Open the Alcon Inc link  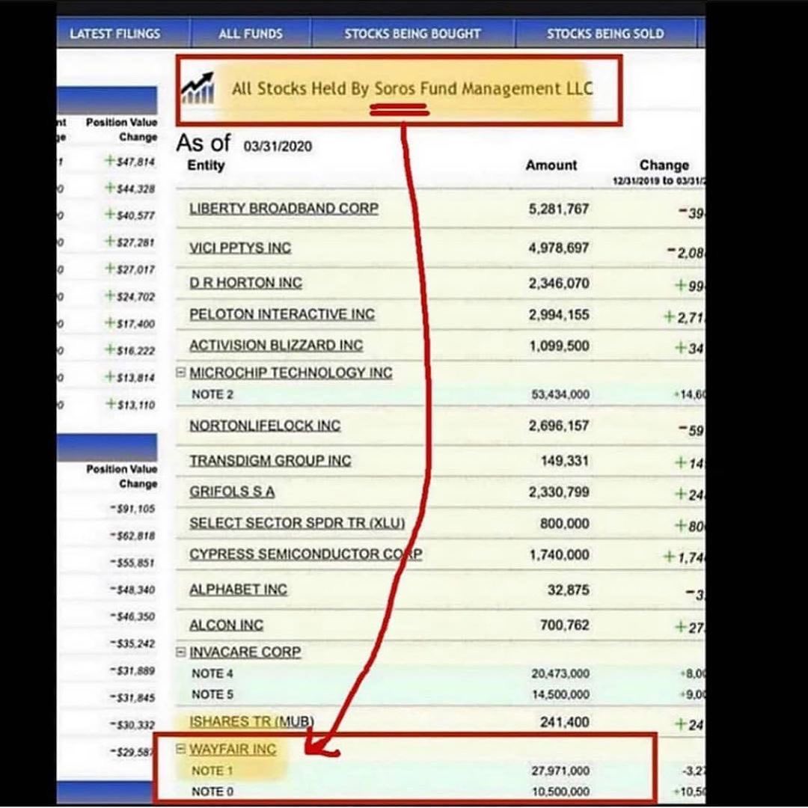(x=226, y=625)
